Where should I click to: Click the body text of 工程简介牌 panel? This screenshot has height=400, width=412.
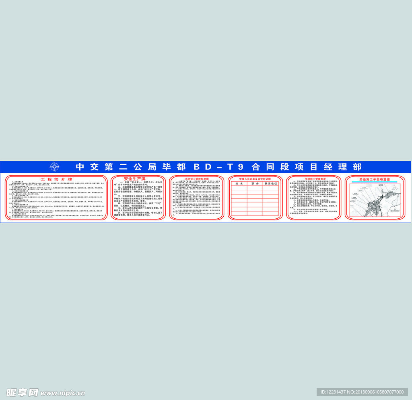click(x=56, y=199)
